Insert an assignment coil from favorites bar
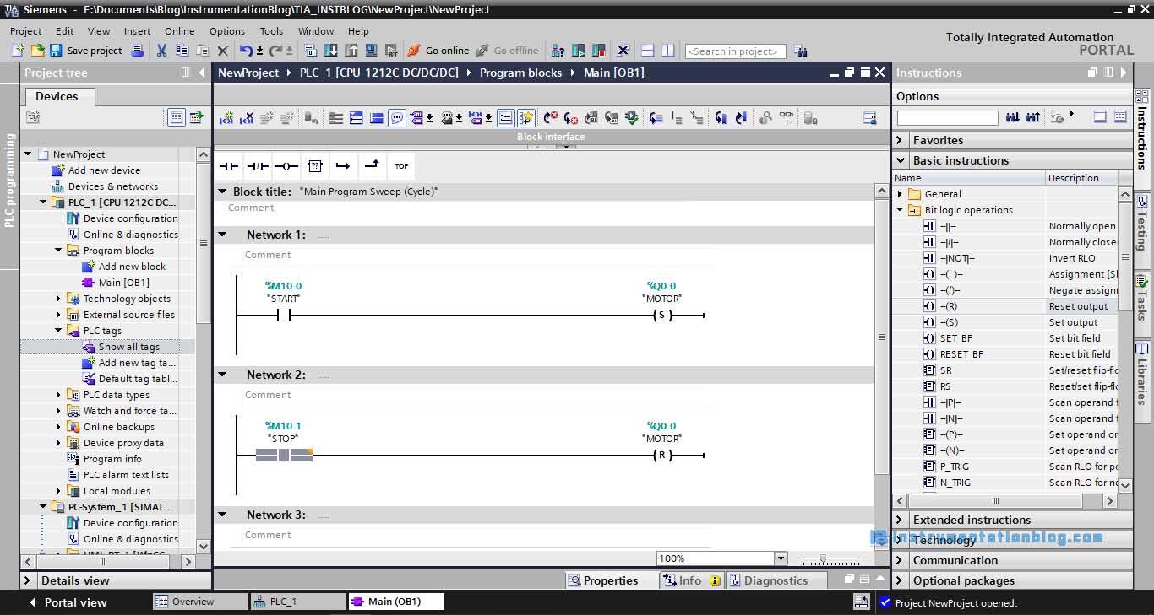The image size is (1154, 615). coord(286,166)
